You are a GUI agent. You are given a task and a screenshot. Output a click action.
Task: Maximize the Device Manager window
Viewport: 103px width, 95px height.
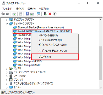[88, 3]
